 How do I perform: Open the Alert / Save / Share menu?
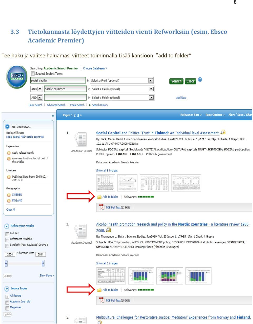[240, 115]
